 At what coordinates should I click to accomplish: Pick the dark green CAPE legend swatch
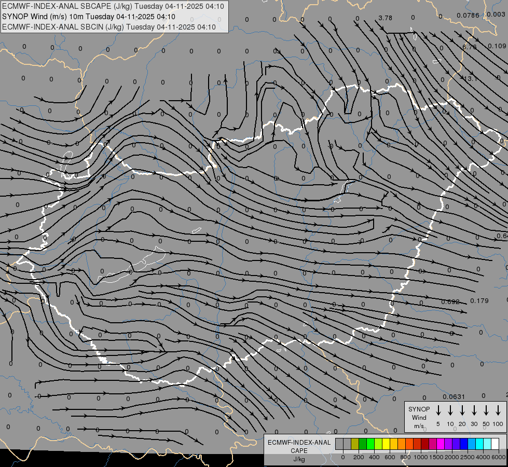coord(363,444)
